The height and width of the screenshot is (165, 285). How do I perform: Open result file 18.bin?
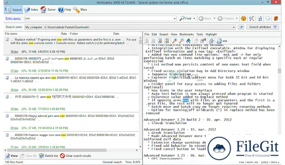(14, 90)
